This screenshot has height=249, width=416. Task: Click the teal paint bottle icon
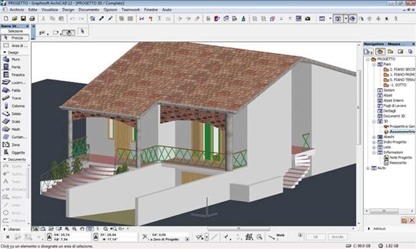pos(243,19)
